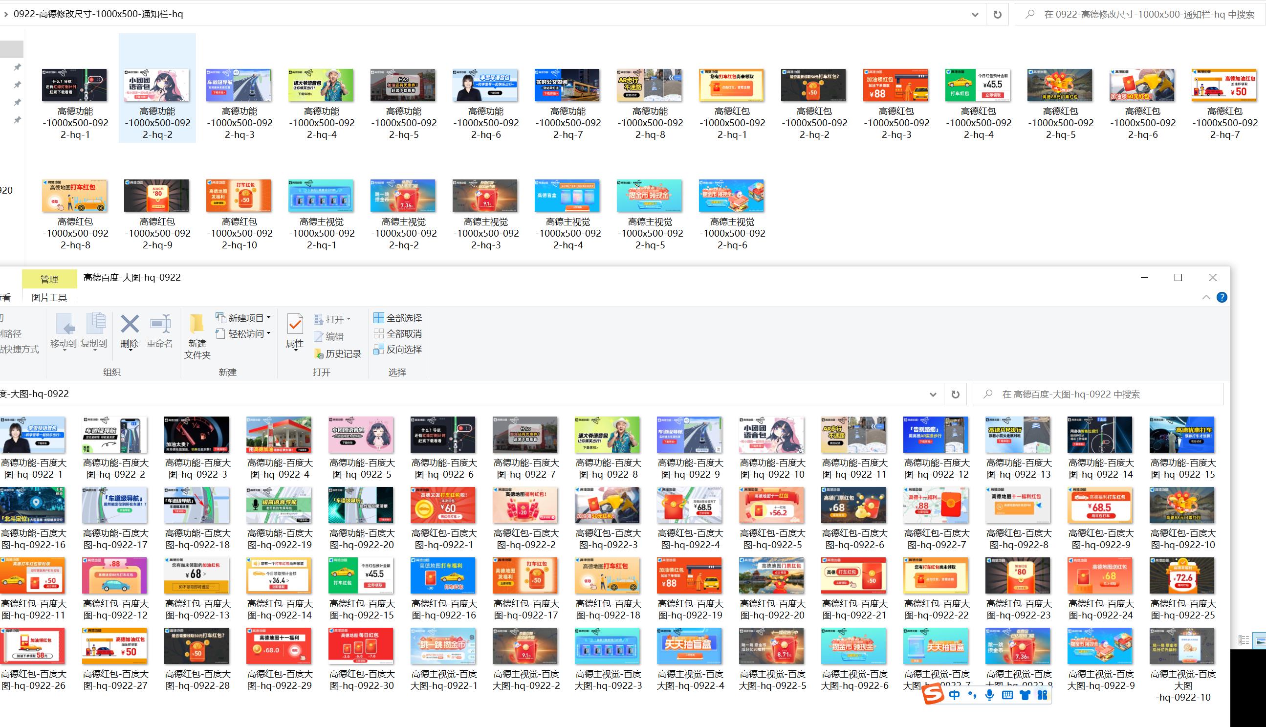This screenshot has width=1266, height=727.
Task: Select the 管理 contextual tab
Action: [x=49, y=279]
